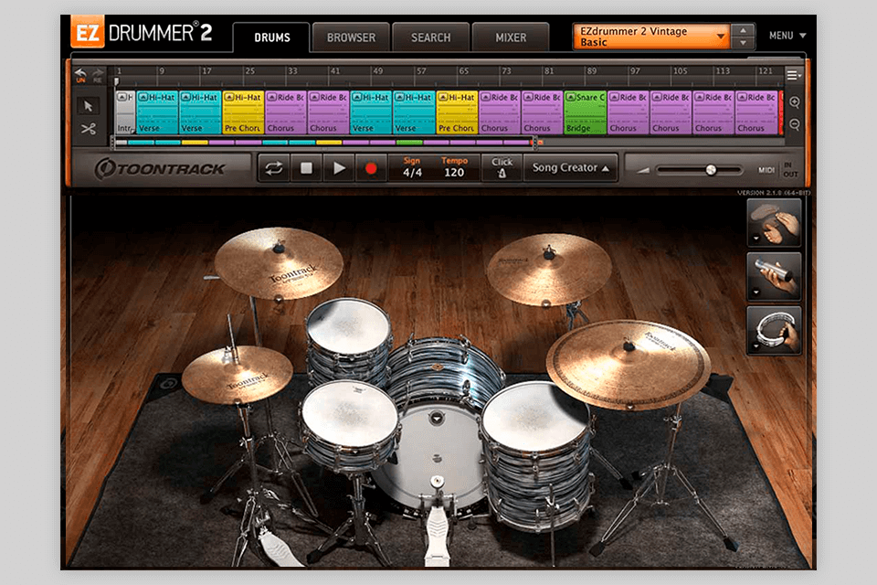Open the hand claps instrument dropdown arrow
The width and height of the screenshot is (877, 585).
[756, 239]
